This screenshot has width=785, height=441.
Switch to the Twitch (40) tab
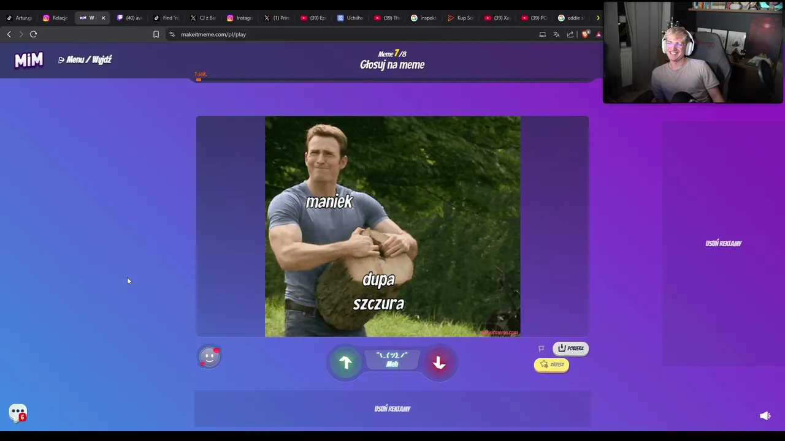tap(129, 18)
